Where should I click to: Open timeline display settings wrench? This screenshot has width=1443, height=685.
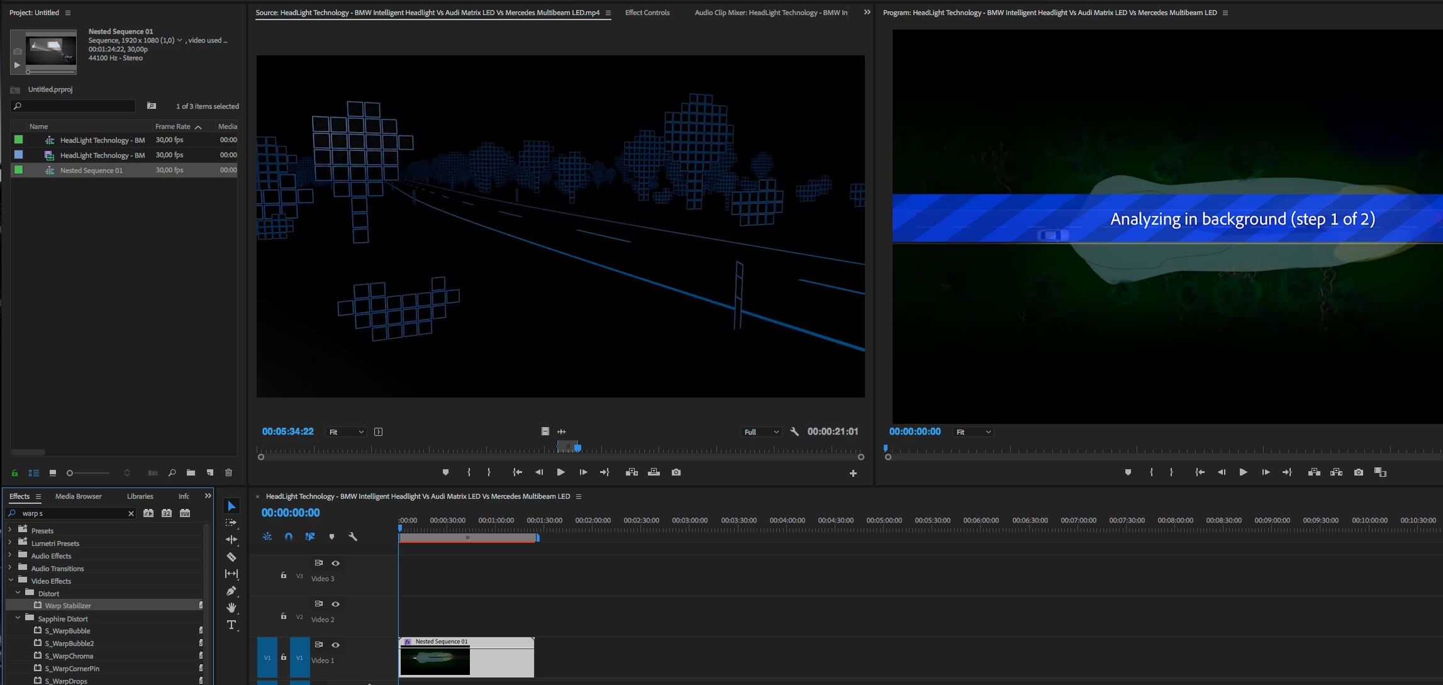pos(353,537)
